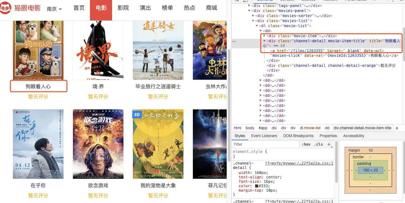Open the 商城 nav tab
Image resolution: width=405 pixels, height=203 pixels.
point(211,8)
